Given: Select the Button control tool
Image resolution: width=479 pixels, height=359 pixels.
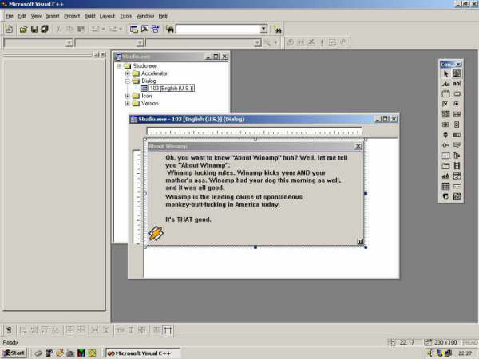Looking at the screenshot, I should 457,94.
